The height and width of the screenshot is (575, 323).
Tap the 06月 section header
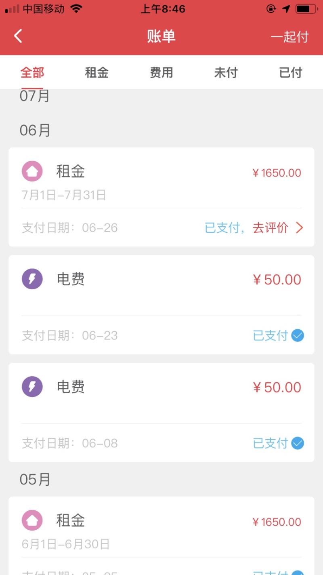pyautogui.click(x=35, y=131)
